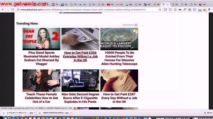Open '10000 People To Be Evicted' link
Viewport: 213px width, 119px height.
[119, 58]
